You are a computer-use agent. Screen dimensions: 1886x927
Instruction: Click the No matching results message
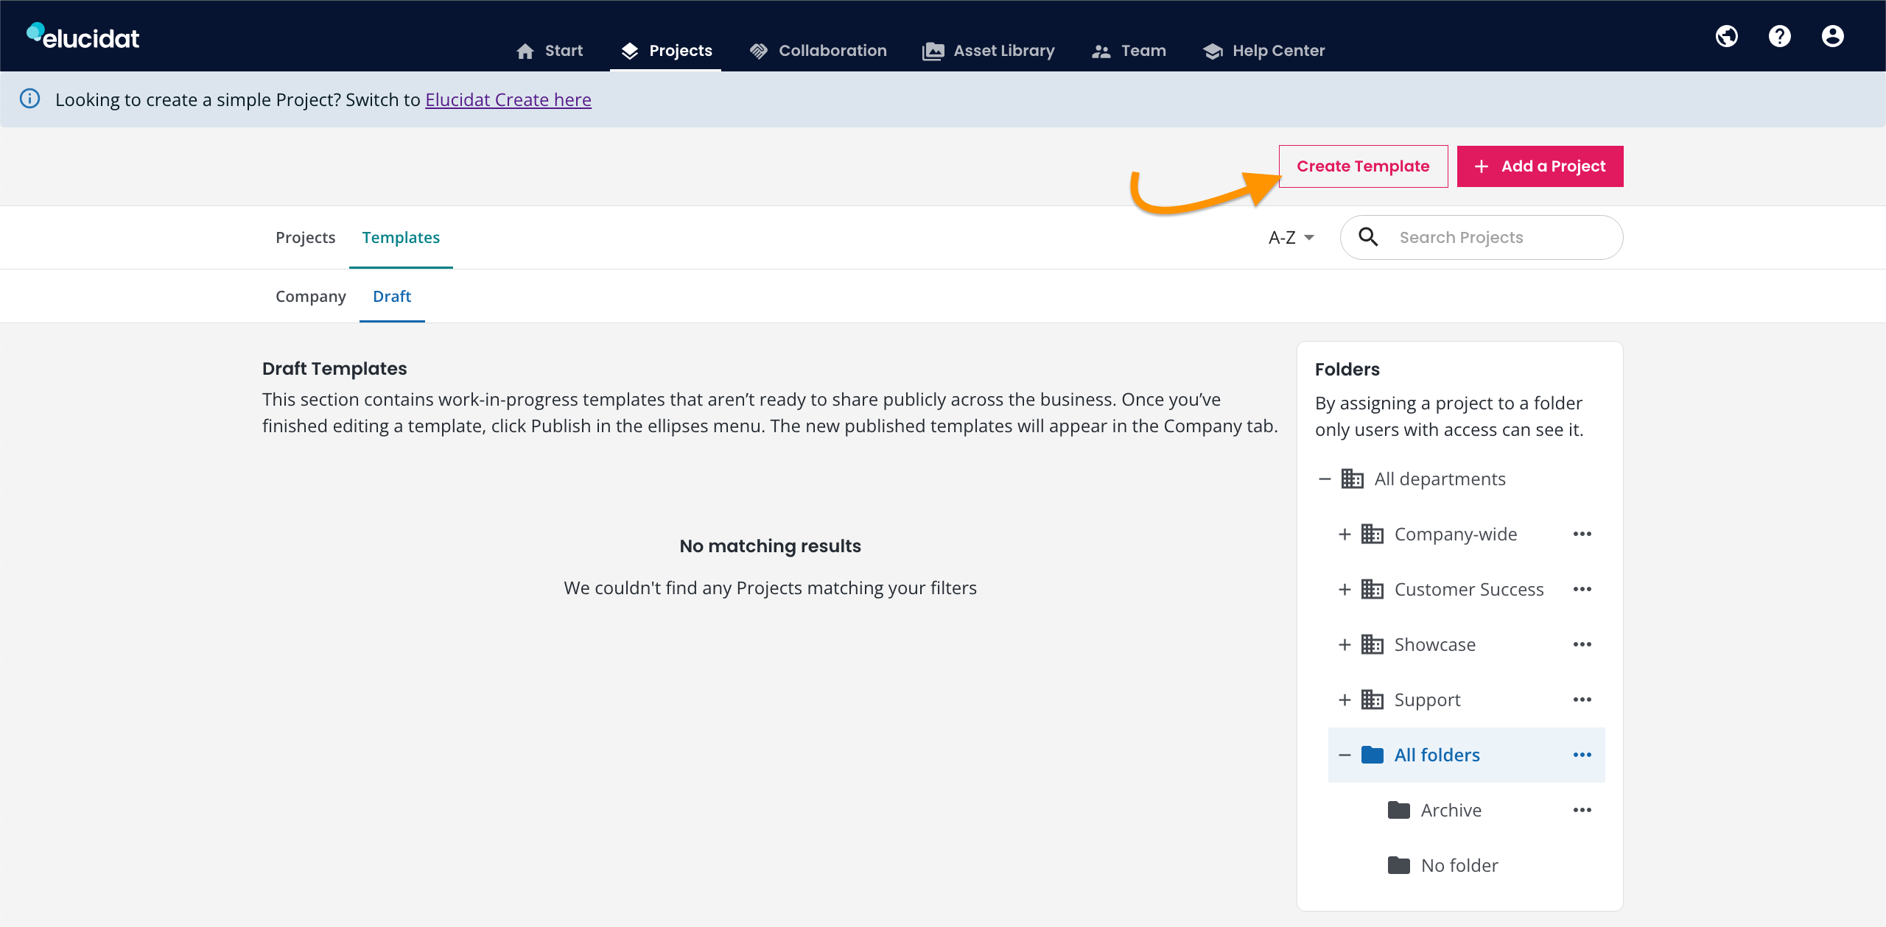click(x=770, y=546)
